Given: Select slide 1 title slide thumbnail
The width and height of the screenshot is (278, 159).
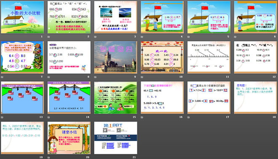Looking at the screenshot, I should [22, 17].
